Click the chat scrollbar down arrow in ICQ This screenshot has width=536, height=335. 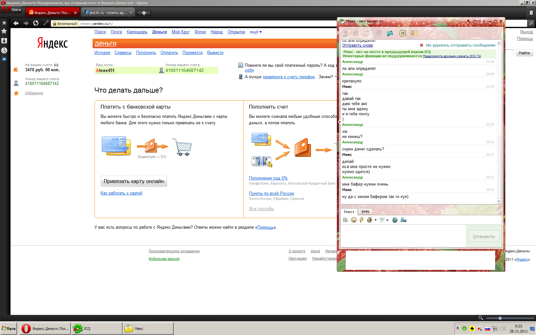(499, 202)
